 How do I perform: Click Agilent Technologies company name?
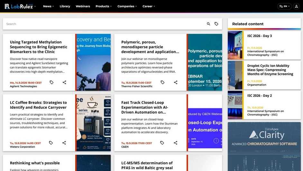(x=23, y=86)
